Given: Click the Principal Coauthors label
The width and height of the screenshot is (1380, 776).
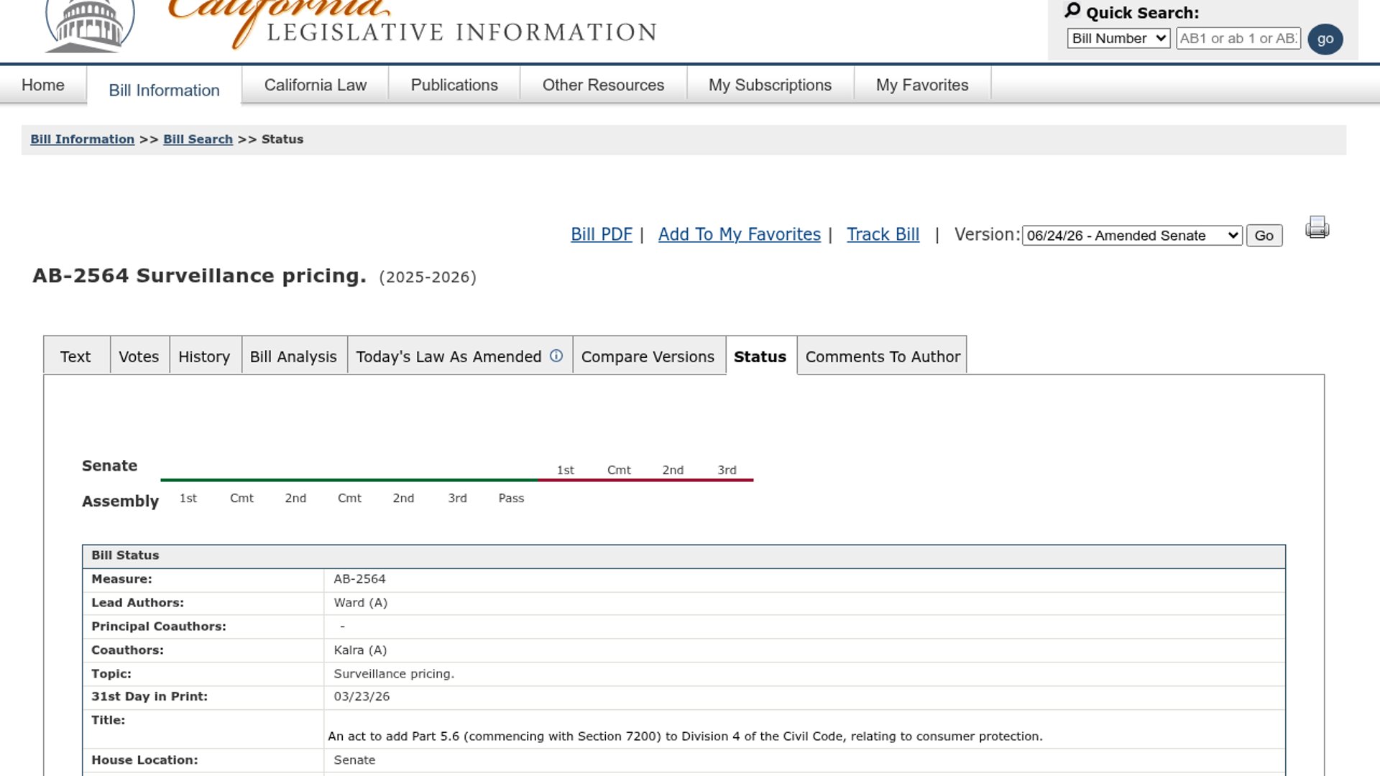Looking at the screenshot, I should 158,627.
